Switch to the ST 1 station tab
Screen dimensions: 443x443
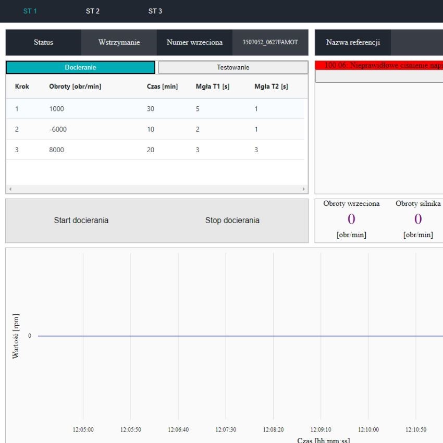tap(30, 11)
